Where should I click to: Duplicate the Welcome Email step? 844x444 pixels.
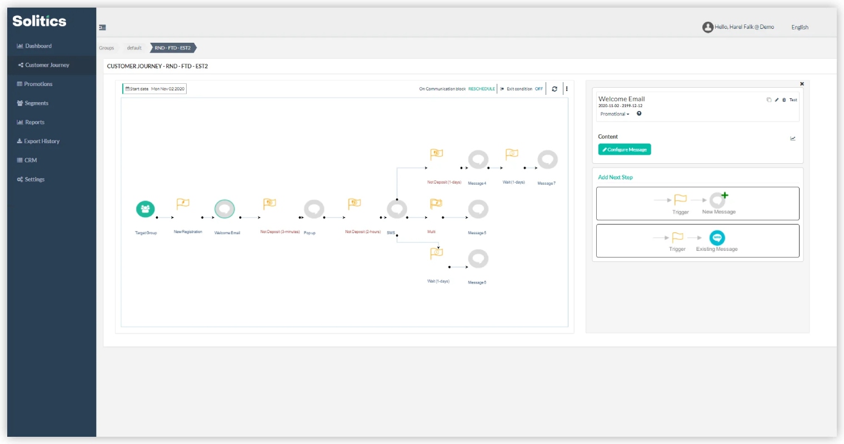[769, 100]
